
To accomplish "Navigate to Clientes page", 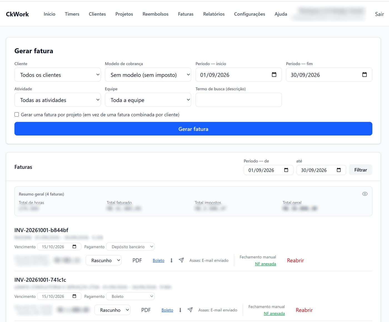I will (97, 14).
